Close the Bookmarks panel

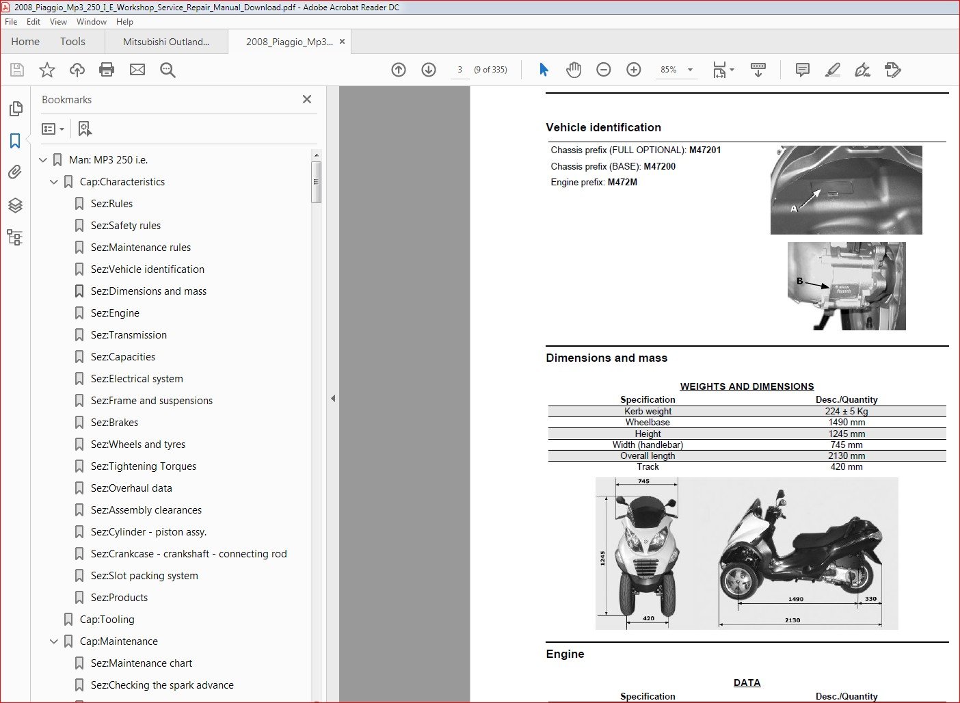pos(307,99)
